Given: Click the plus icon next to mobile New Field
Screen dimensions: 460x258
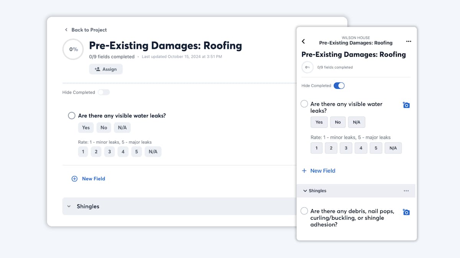Looking at the screenshot, I should [304, 171].
